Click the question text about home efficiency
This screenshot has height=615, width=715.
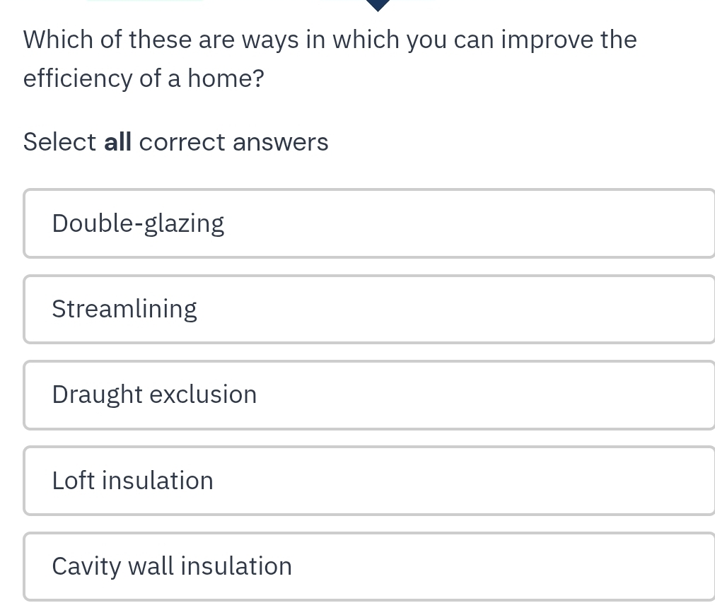point(330,59)
